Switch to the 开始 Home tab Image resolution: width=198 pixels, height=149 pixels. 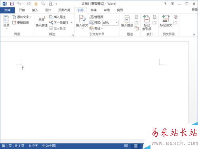(22, 10)
